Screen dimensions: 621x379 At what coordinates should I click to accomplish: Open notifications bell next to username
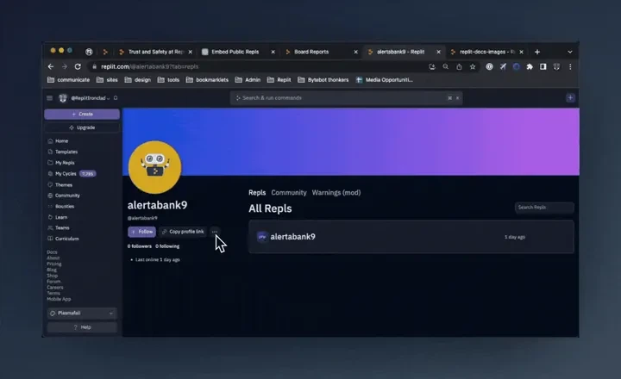coord(116,98)
